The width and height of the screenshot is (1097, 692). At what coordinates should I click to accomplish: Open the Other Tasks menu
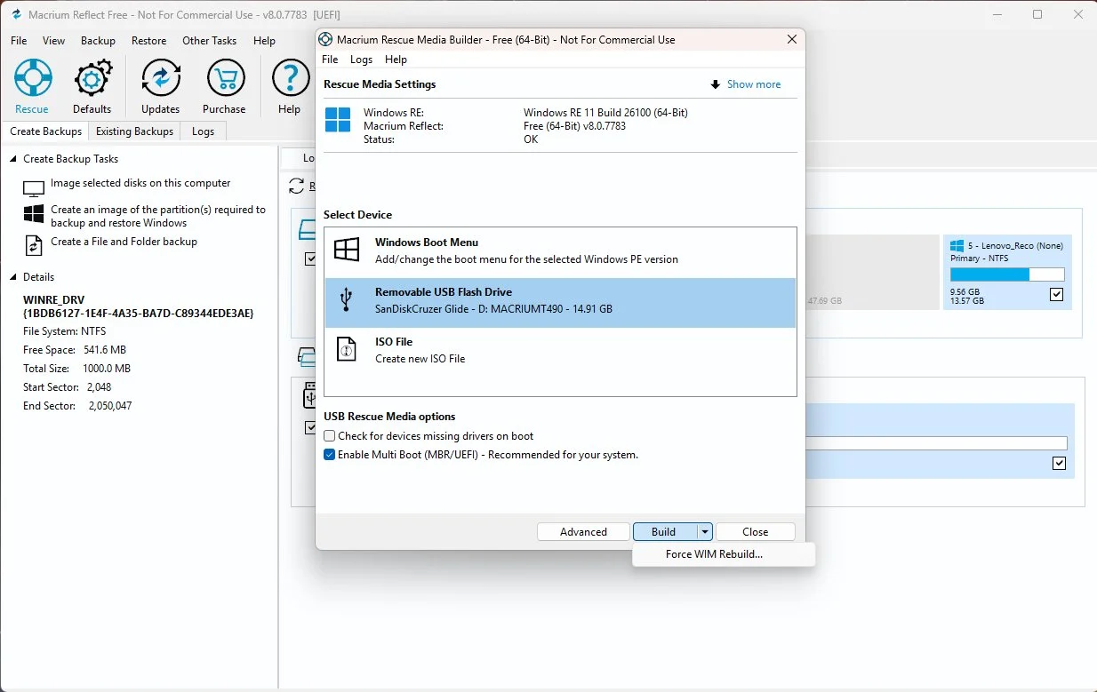tap(209, 41)
